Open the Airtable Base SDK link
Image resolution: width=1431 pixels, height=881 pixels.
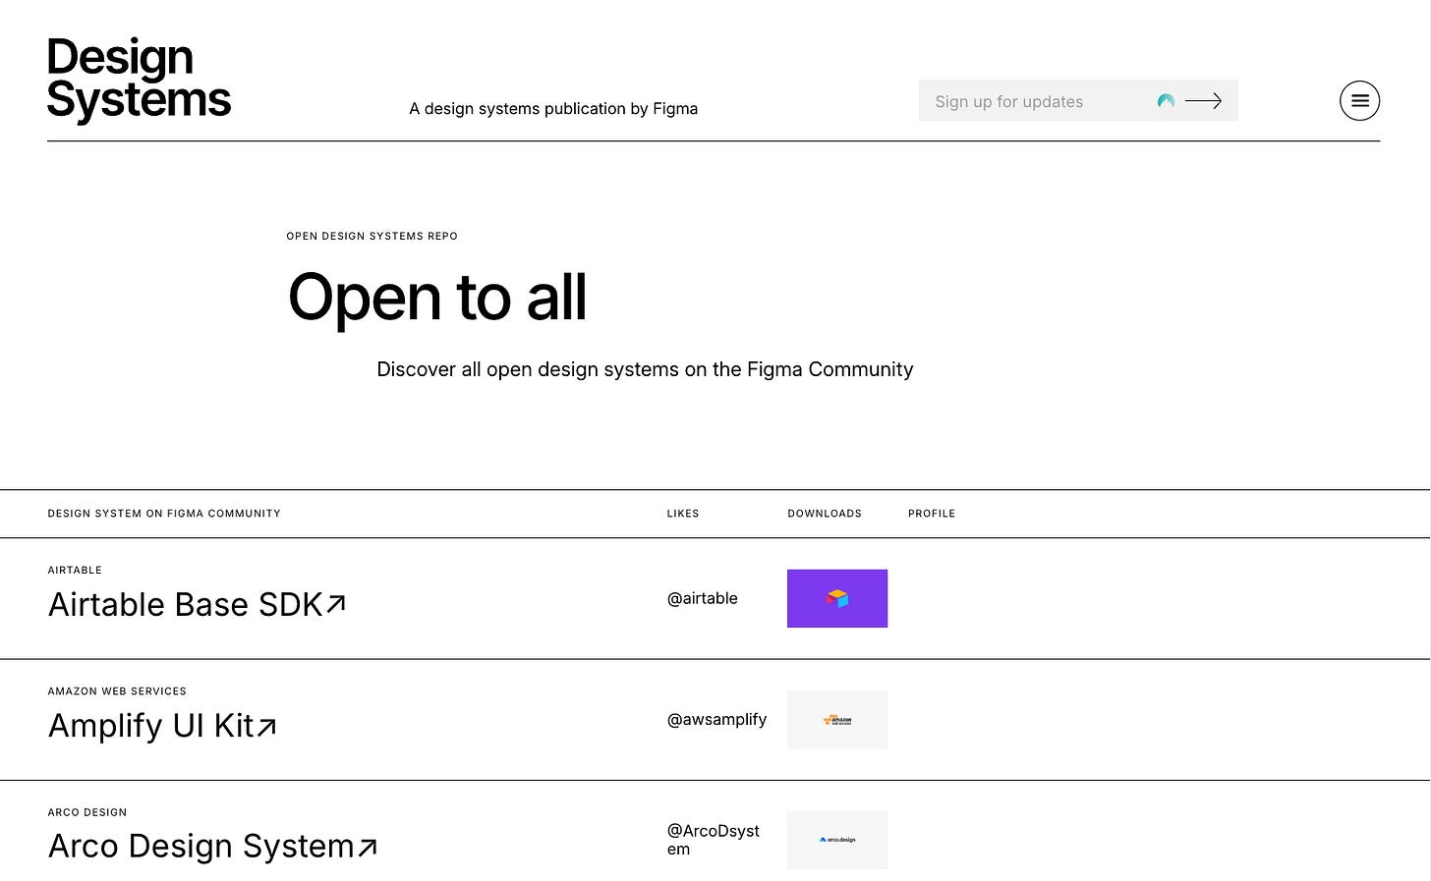pos(197,604)
